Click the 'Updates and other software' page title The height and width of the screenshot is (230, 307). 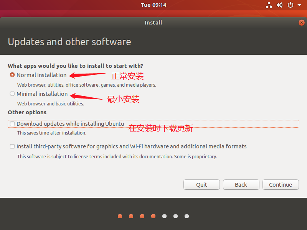69,42
